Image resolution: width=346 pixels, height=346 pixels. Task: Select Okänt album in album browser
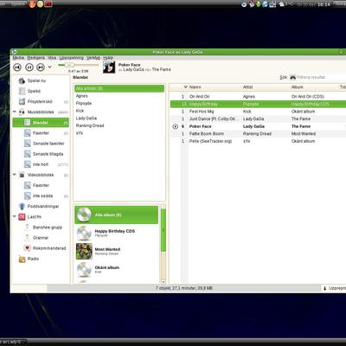coord(117,269)
